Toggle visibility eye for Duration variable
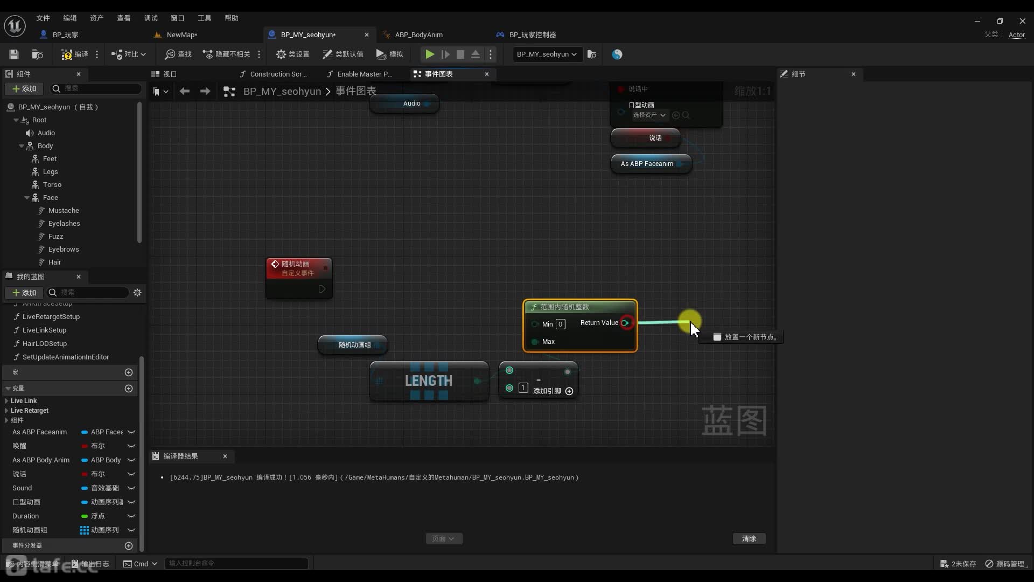The image size is (1034, 582). pos(131,516)
